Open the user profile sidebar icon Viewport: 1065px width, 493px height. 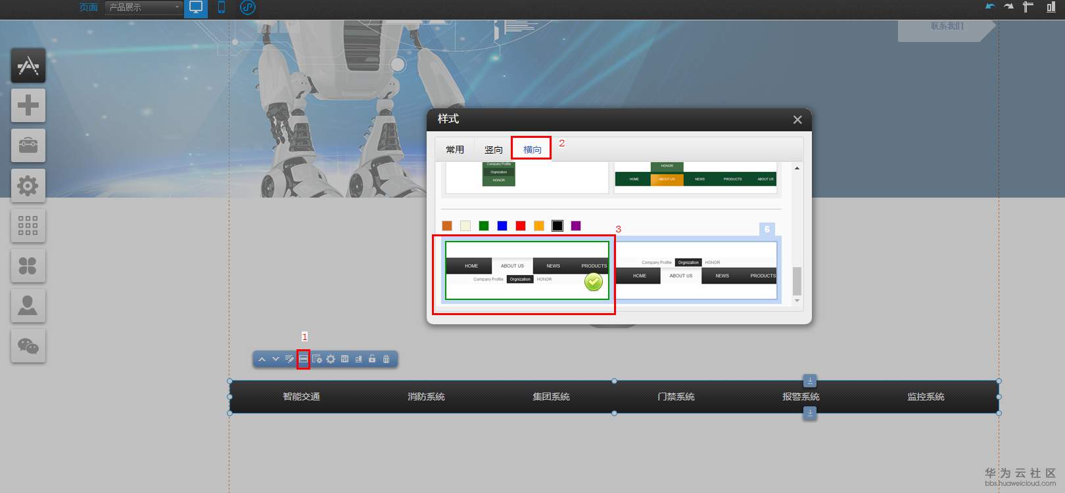(28, 306)
